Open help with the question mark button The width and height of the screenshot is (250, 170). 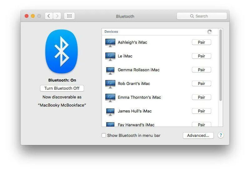point(221,135)
